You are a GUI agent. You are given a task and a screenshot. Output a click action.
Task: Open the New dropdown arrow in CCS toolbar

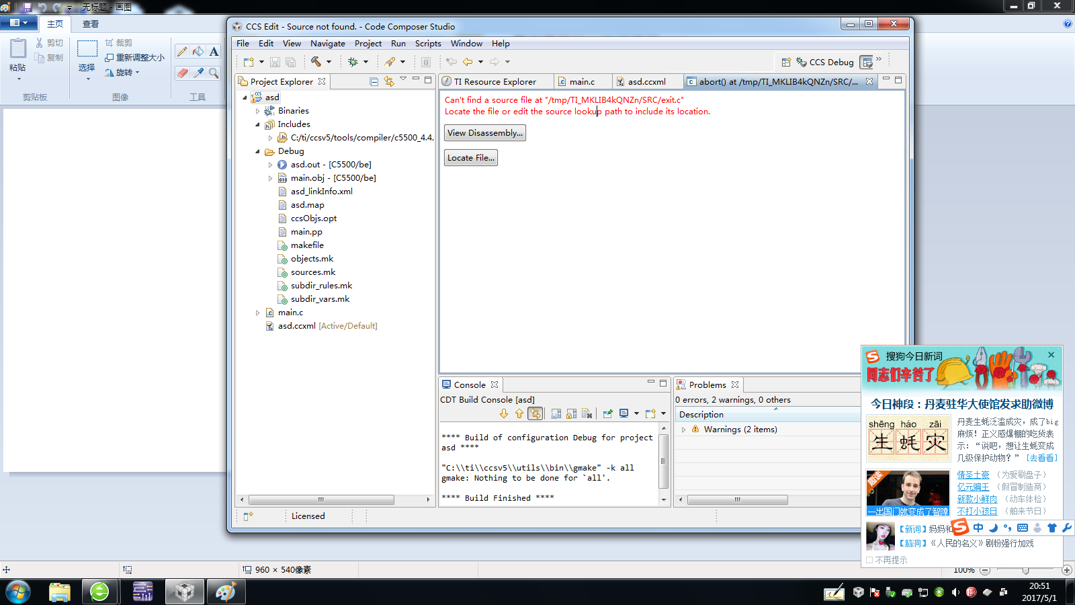[261, 62]
